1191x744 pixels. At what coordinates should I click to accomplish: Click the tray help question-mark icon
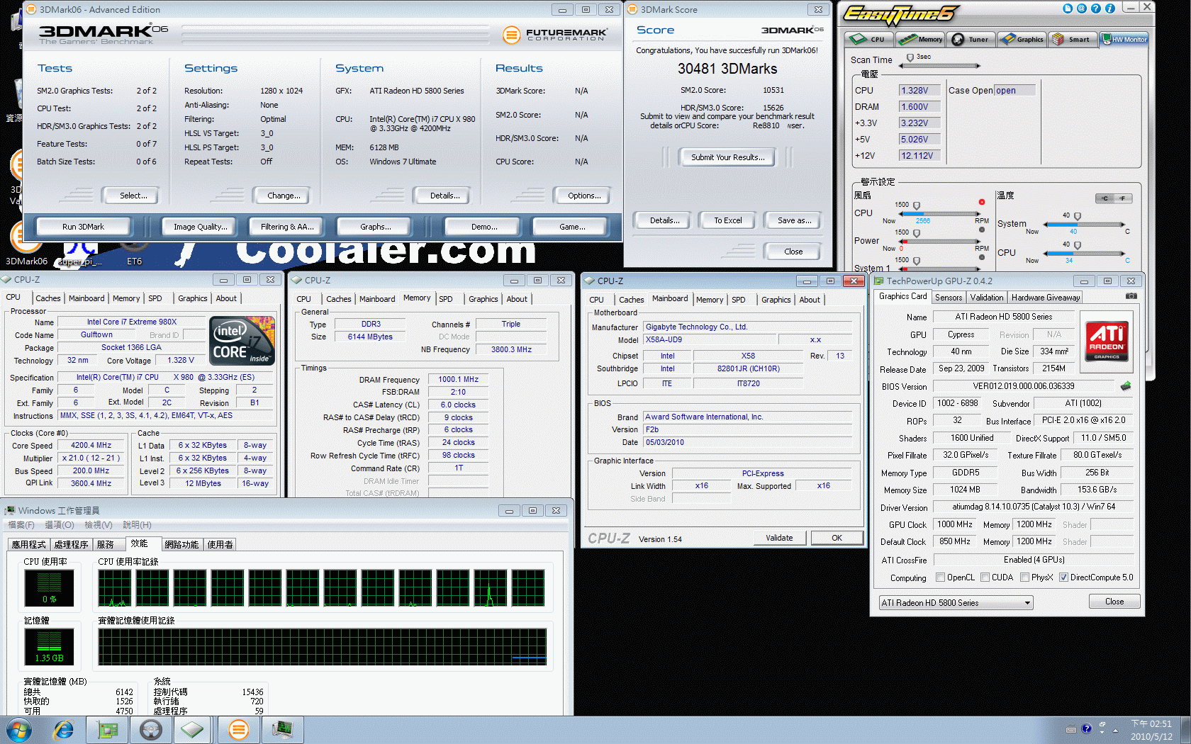[x=1086, y=728]
